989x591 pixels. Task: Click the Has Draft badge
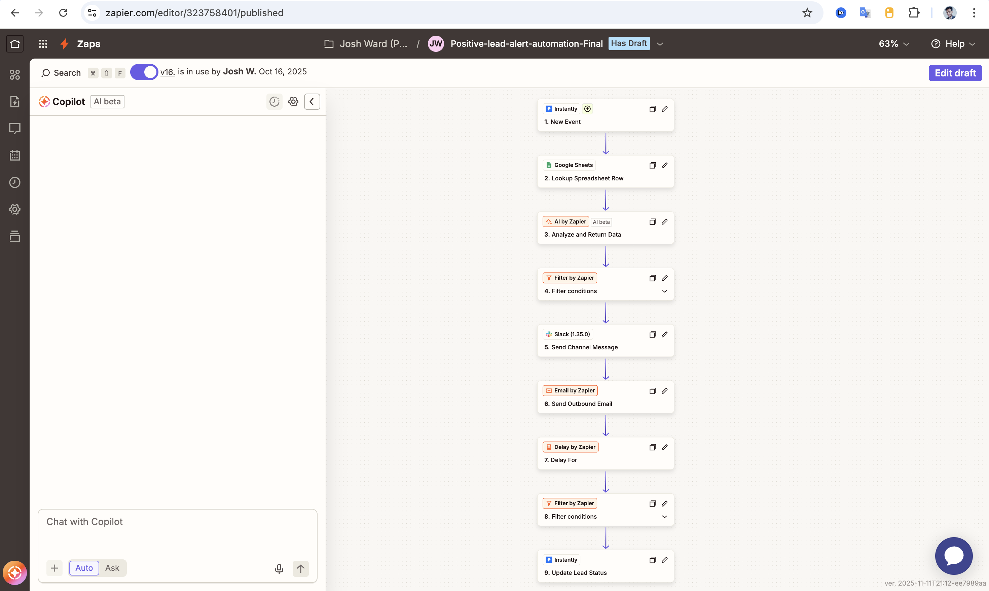[629, 43]
